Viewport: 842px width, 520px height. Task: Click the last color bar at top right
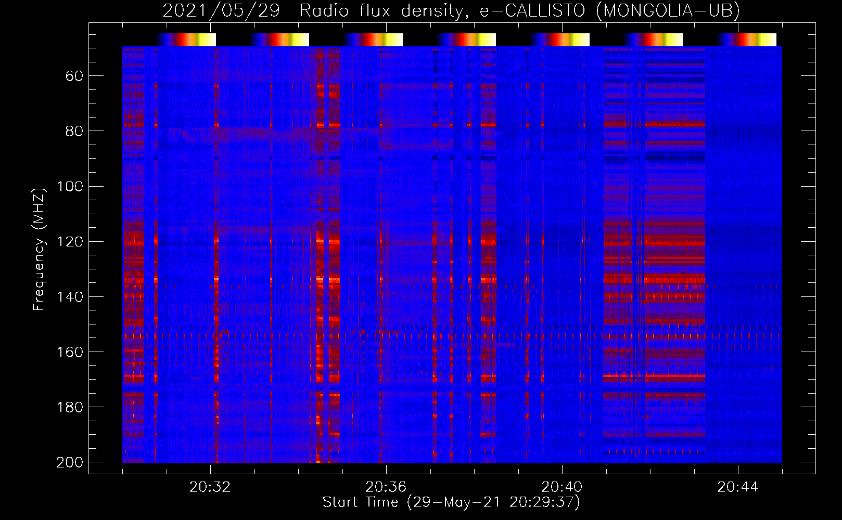[x=747, y=40]
